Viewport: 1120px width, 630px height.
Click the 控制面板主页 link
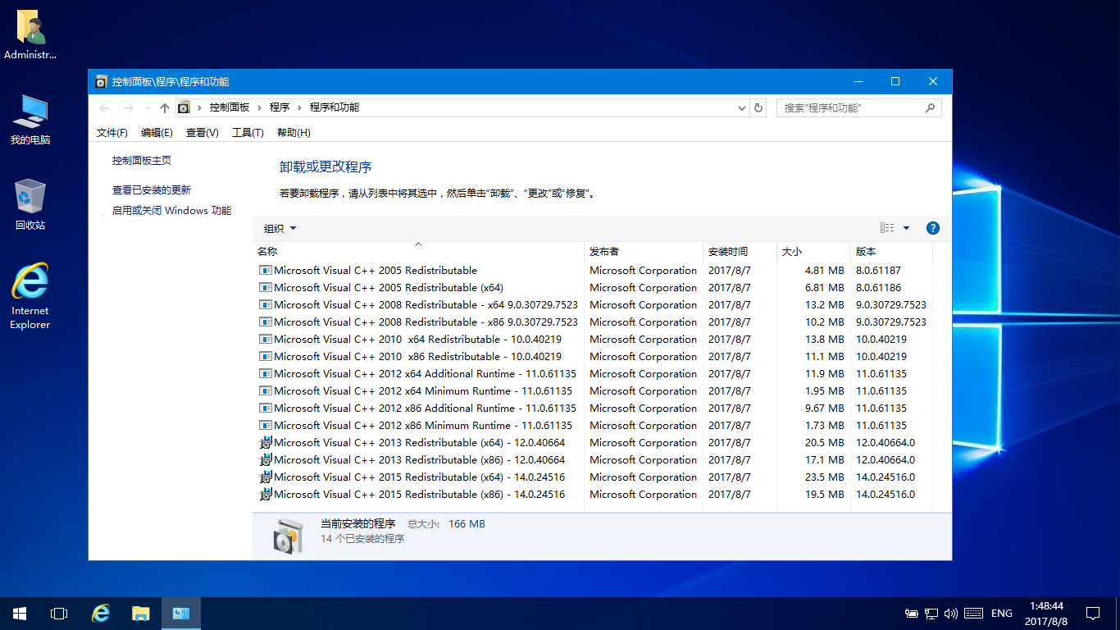142,161
